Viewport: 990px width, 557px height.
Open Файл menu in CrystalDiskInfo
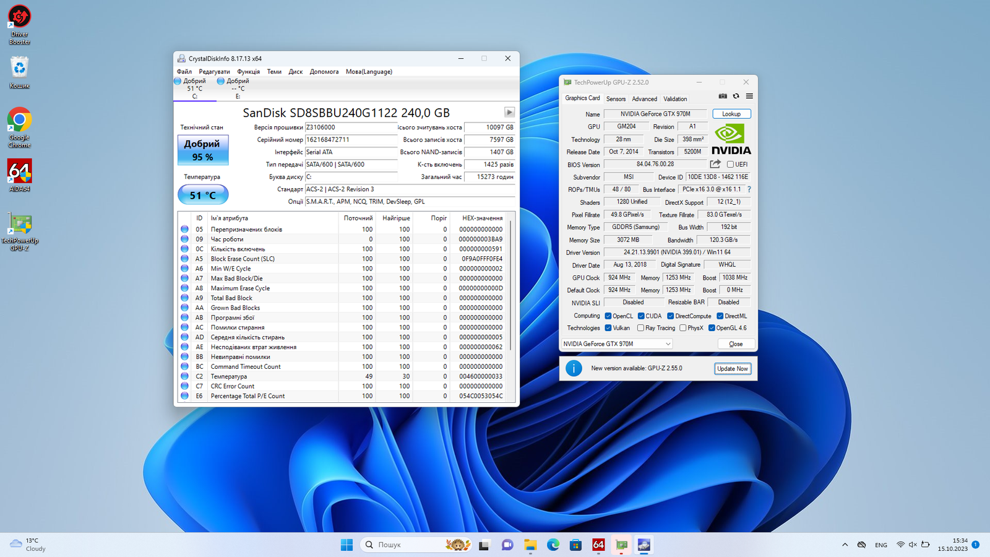tap(184, 72)
